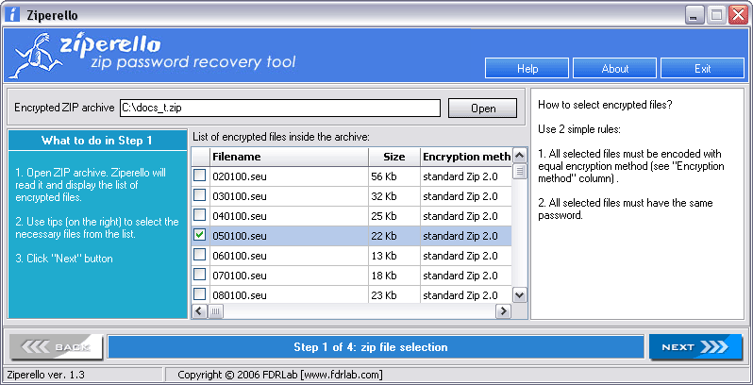Click encryption method cell for 060100.seu
753x385 pixels.
(466, 256)
